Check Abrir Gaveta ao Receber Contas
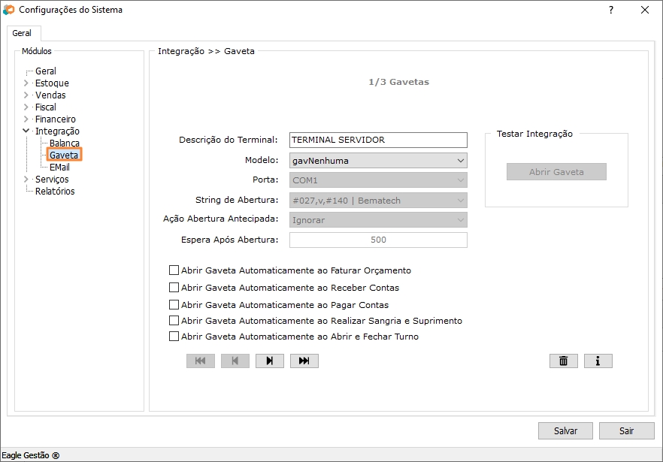The width and height of the screenshot is (663, 462). 174,288
